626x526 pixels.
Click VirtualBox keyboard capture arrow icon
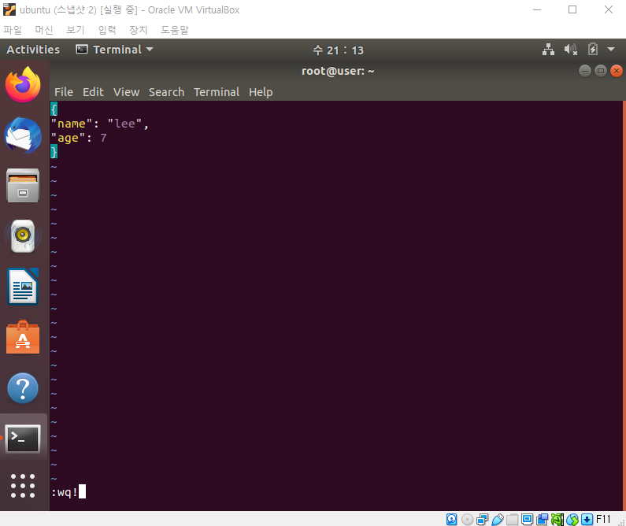[587, 519]
